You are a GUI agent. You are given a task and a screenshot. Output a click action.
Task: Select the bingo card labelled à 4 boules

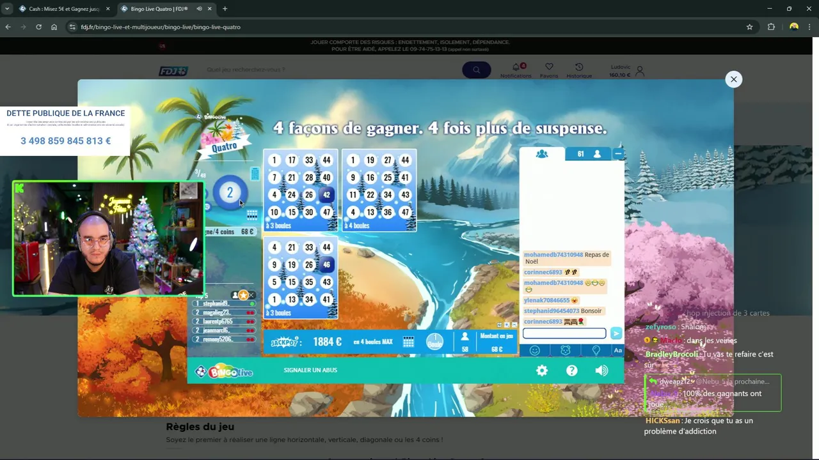coord(379,190)
